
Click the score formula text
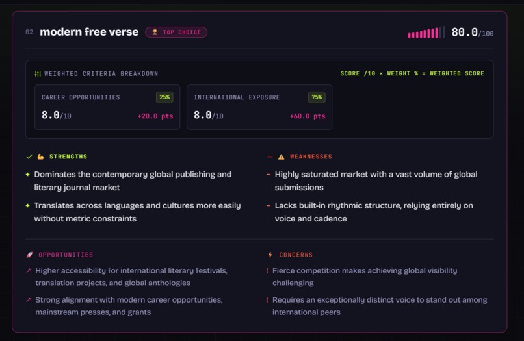coord(412,73)
